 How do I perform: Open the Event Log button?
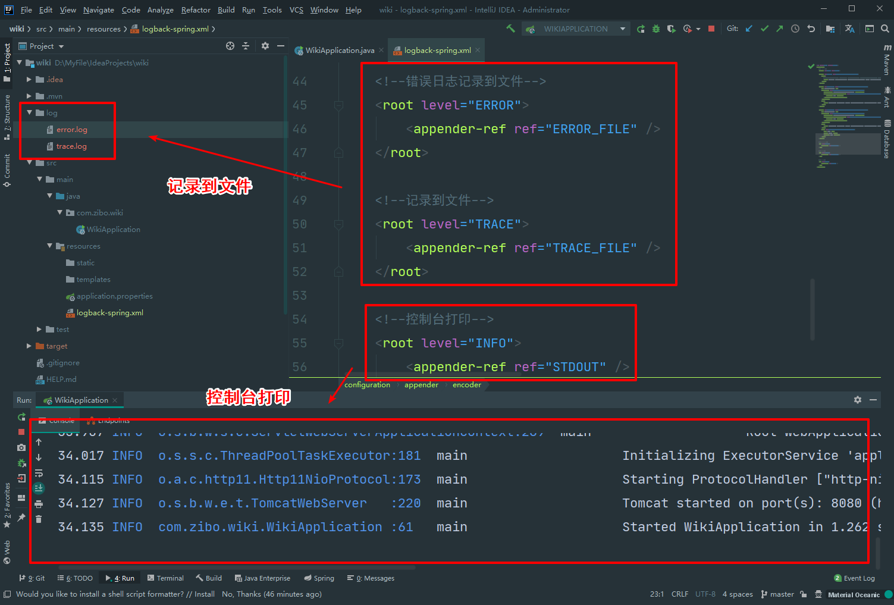[x=855, y=578]
